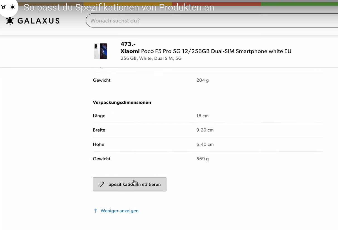Click the 473.- price in the product header
The height and width of the screenshot is (230, 338).
point(128,44)
